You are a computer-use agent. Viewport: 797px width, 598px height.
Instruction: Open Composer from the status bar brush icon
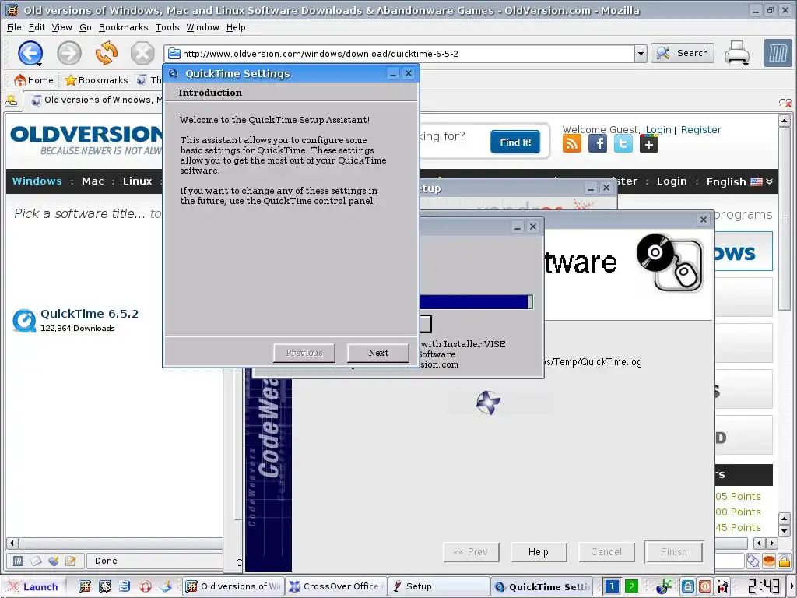pyautogui.click(x=53, y=561)
